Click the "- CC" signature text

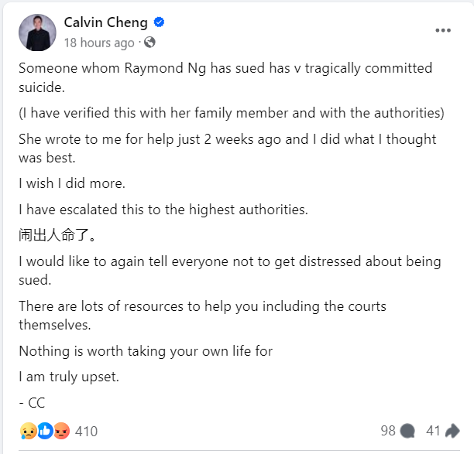pyautogui.click(x=32, y=403)
